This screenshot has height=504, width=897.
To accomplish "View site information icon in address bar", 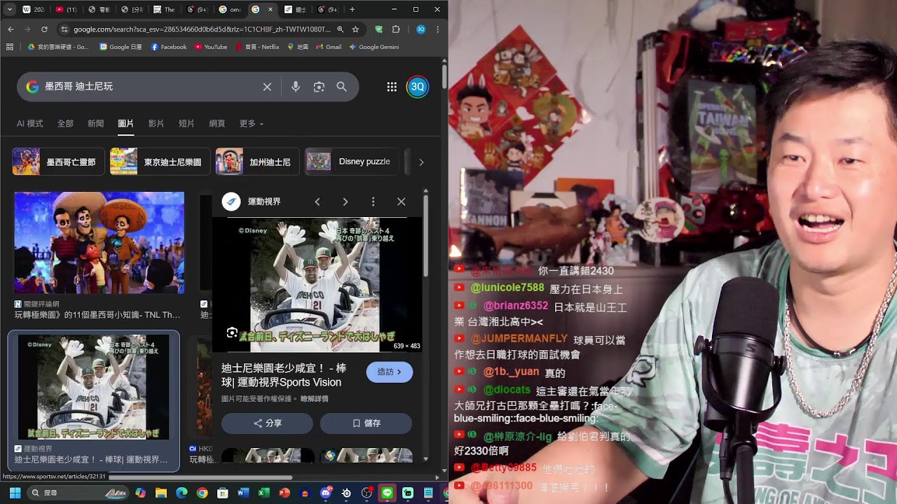I will point(64,29).
